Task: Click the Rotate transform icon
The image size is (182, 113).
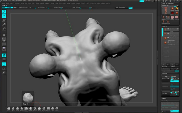Action: [4, 29]
